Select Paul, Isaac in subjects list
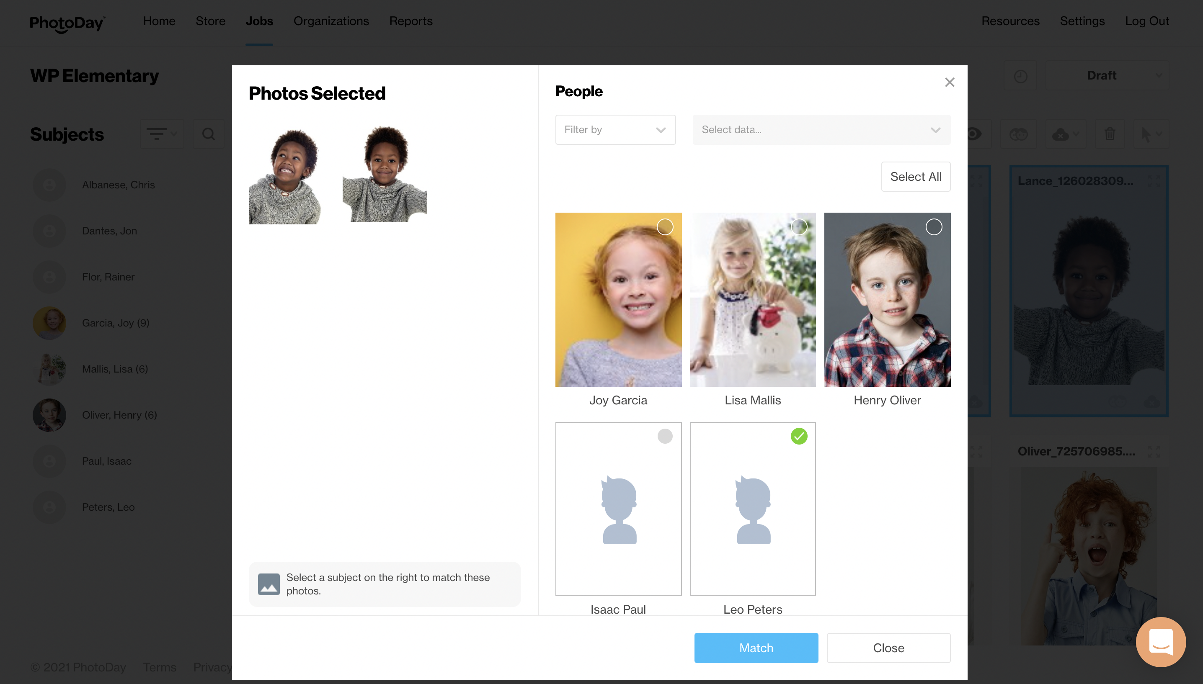Screen dimensions: 1203x684 (107, 461)
